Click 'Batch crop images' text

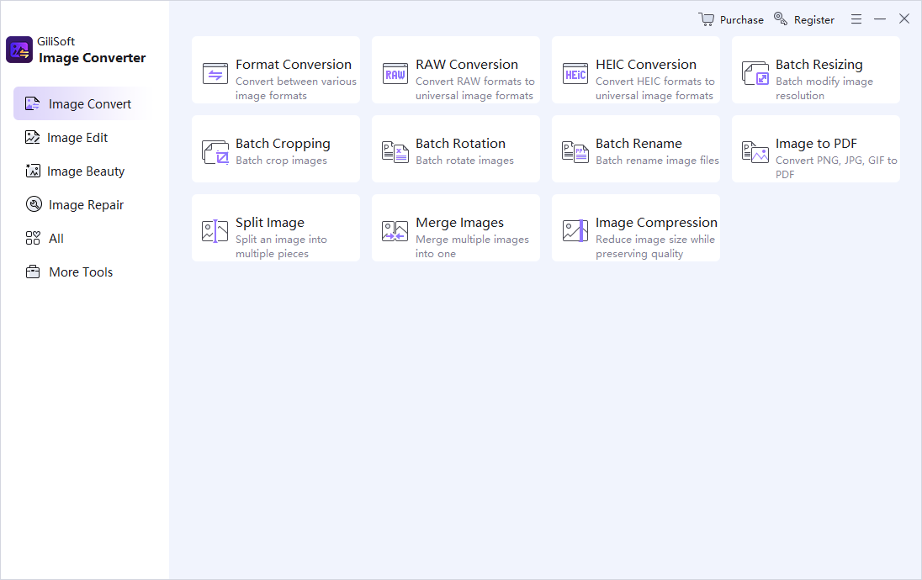click(281, 161)
